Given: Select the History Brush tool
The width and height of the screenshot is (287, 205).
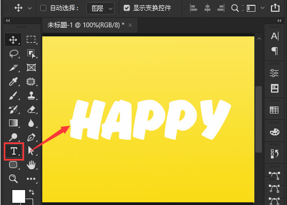Looking at the screenshot, I should 13,109.
